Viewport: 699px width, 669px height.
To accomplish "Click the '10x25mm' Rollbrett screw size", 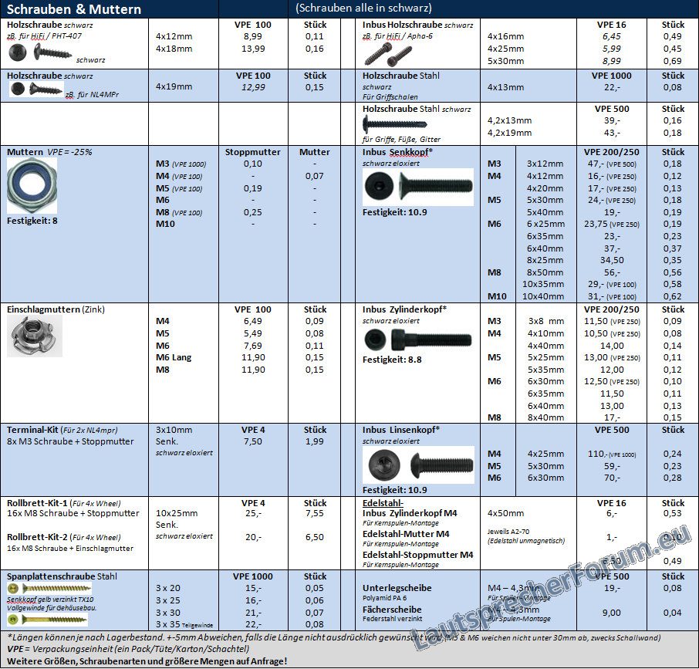I will click(177, 513).
